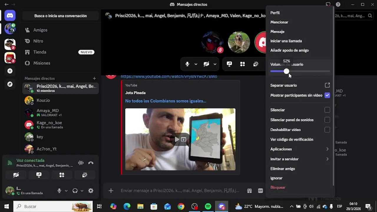
Task: Open the Ac7ron_Yt direct message
Action: coord(60,149)
